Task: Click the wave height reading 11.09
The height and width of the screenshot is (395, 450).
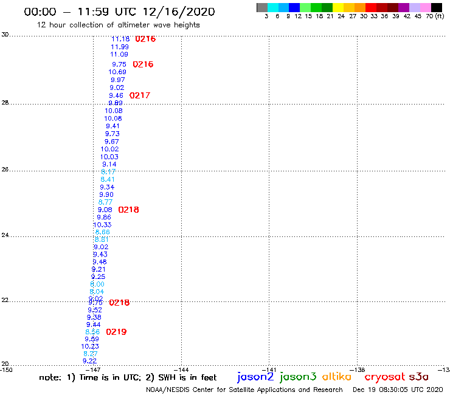Action: pos(119,54)
